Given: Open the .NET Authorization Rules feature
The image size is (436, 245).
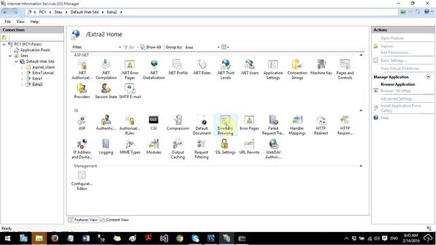Looking at the screenshot, I should point(82,69).
